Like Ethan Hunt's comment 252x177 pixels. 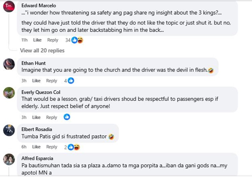36,81
